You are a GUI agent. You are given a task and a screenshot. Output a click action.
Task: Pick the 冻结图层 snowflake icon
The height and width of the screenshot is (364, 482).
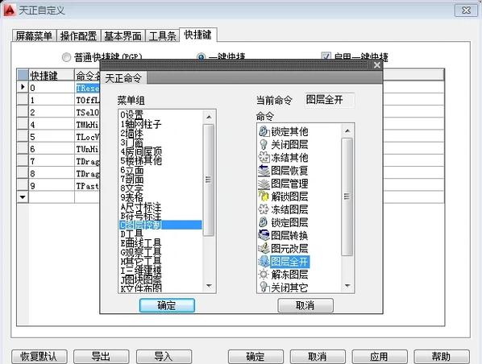(264, 209)
